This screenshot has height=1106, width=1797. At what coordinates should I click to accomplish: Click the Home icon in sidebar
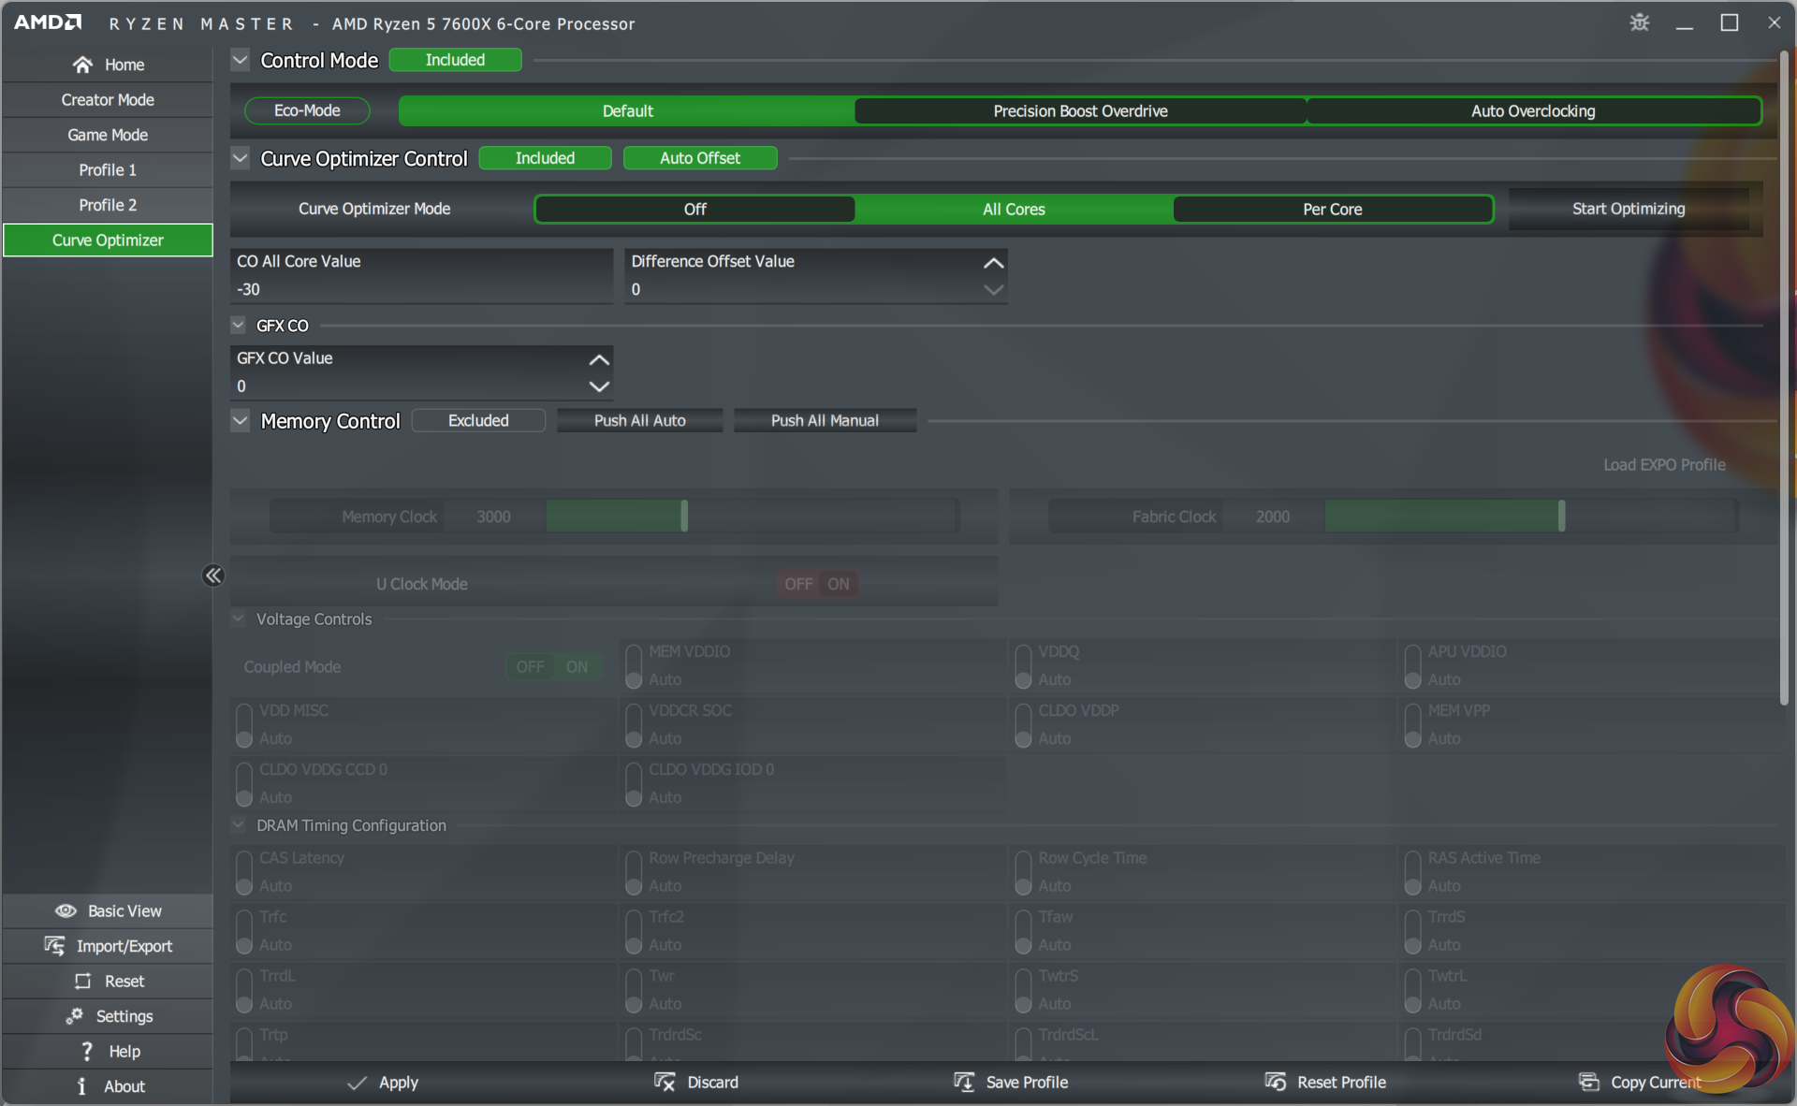[82, 65]
